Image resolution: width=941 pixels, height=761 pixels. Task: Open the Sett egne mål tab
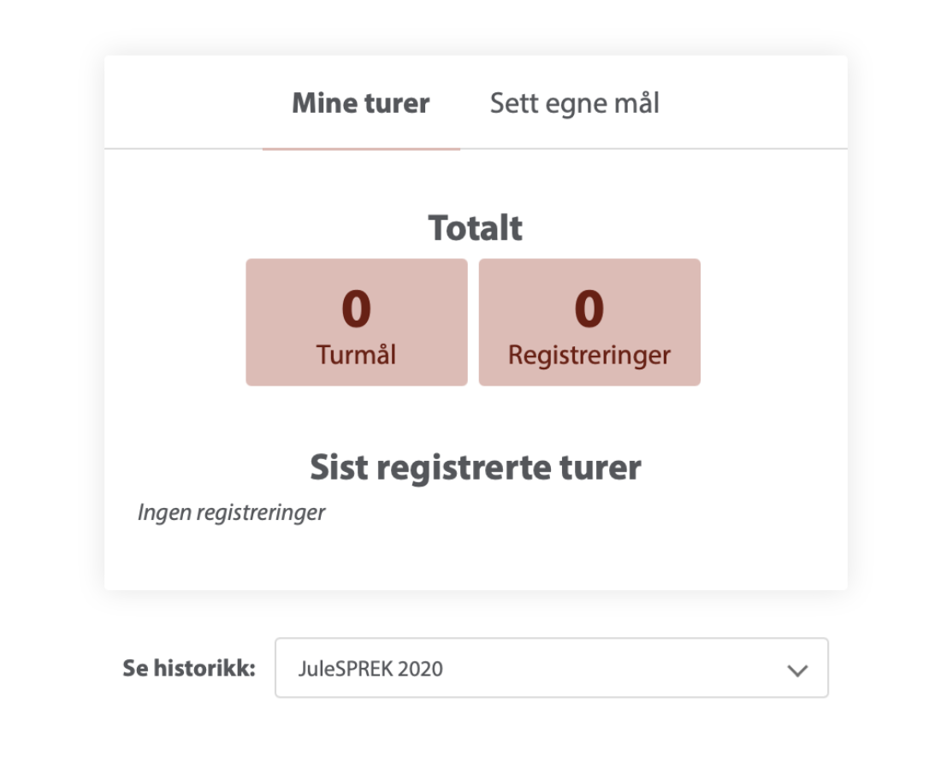pyautogui.click(x=574, y=104)
